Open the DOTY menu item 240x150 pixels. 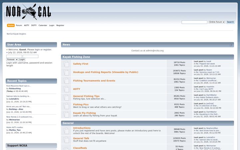(34, 25)
